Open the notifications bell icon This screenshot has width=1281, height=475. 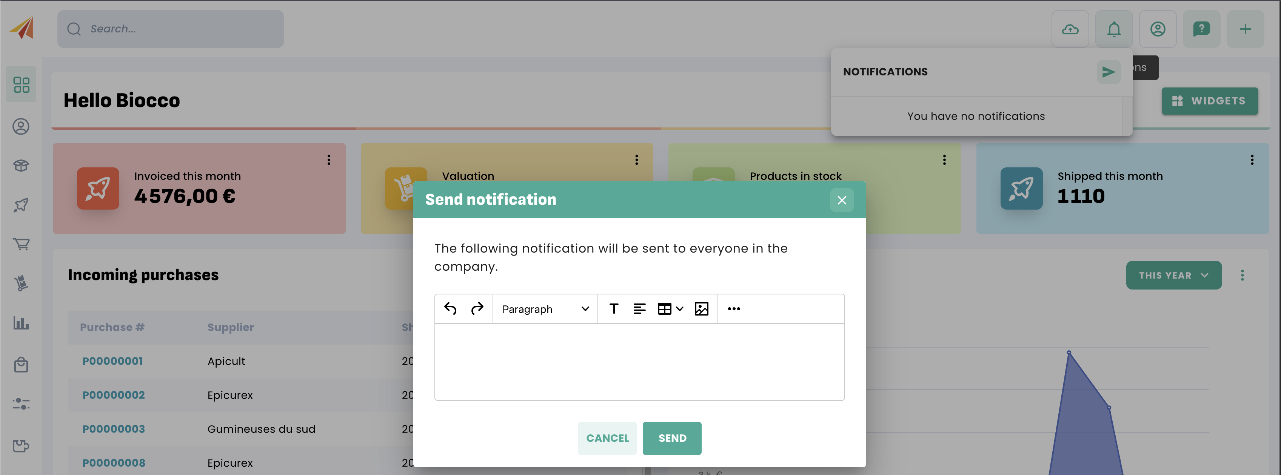[1113, 29]
